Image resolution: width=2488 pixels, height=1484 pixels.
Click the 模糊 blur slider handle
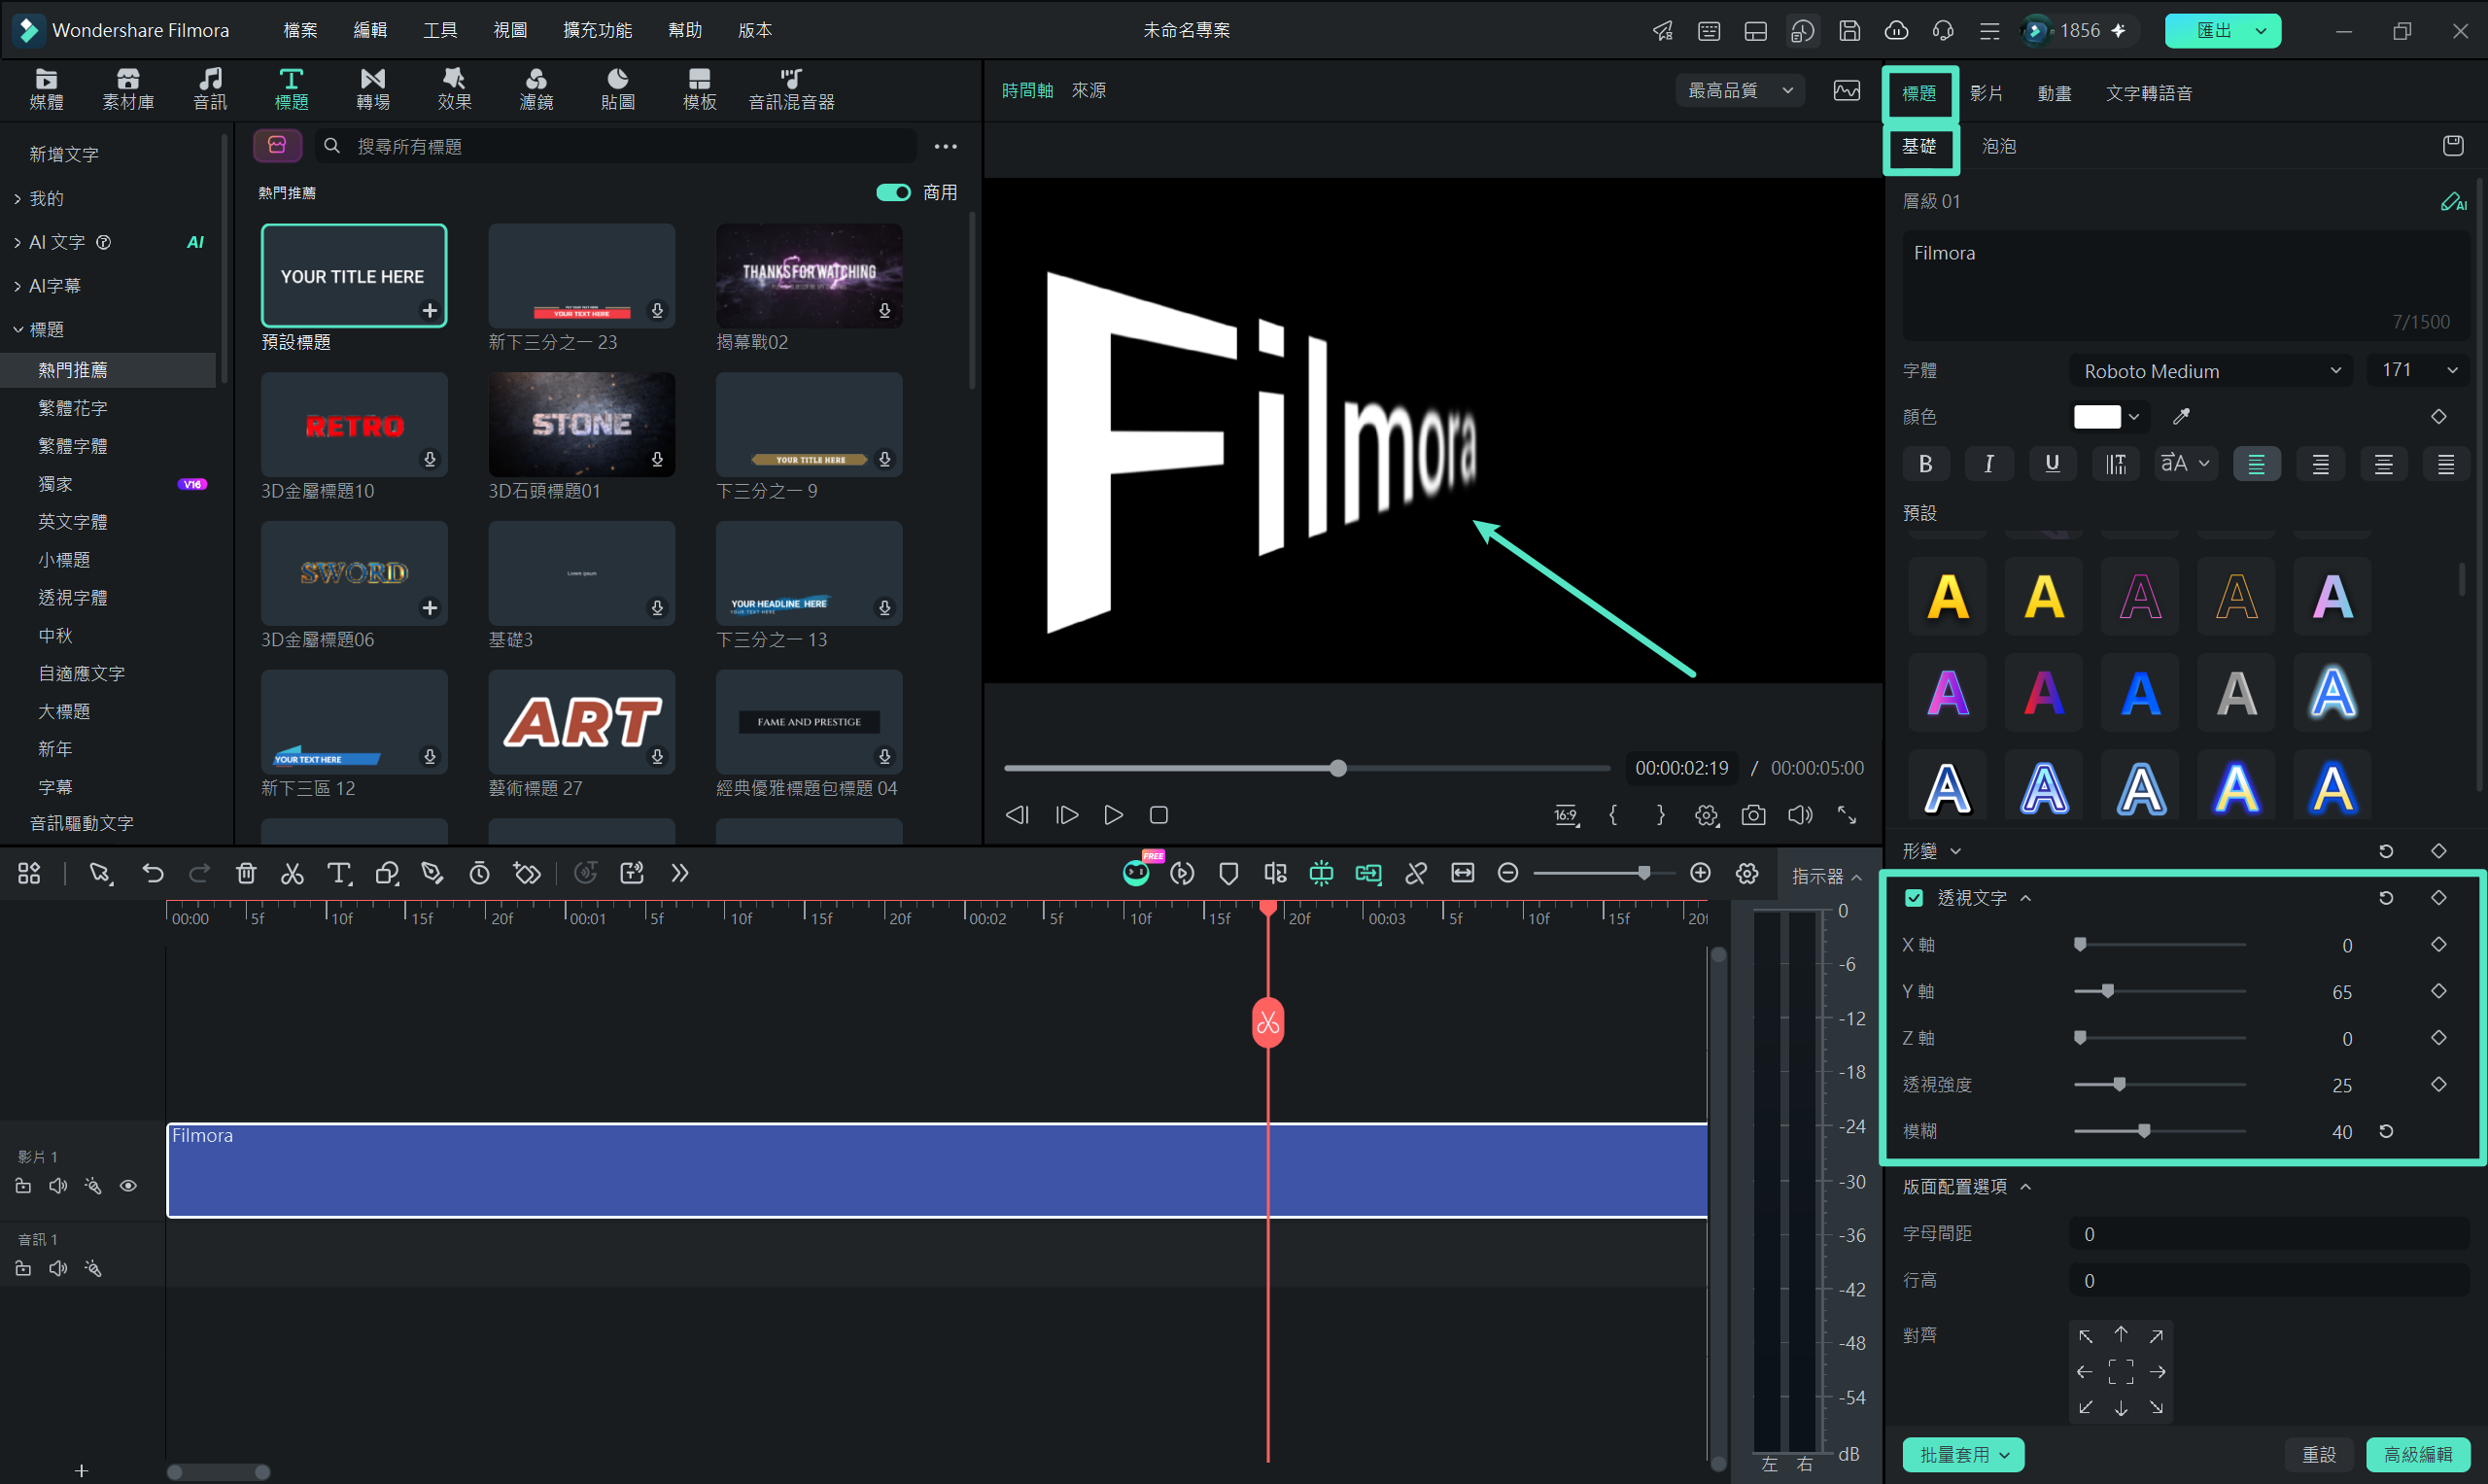click(2144, 1131)
